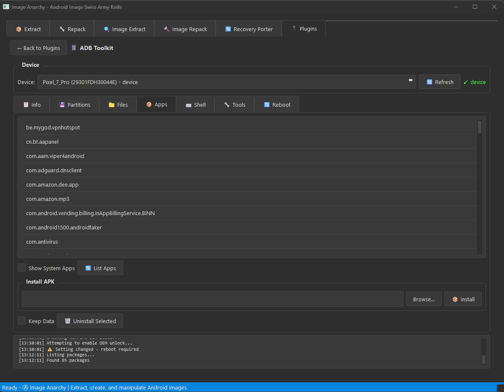Open the Repack tab

pos(72,29)
